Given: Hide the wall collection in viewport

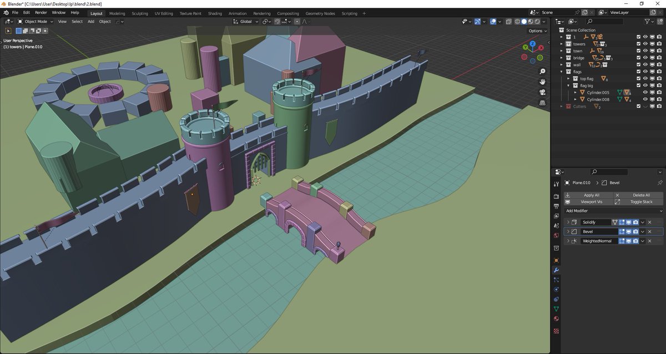Looking at the screenshot, I should pyautogui.click(x=645, y=65).
